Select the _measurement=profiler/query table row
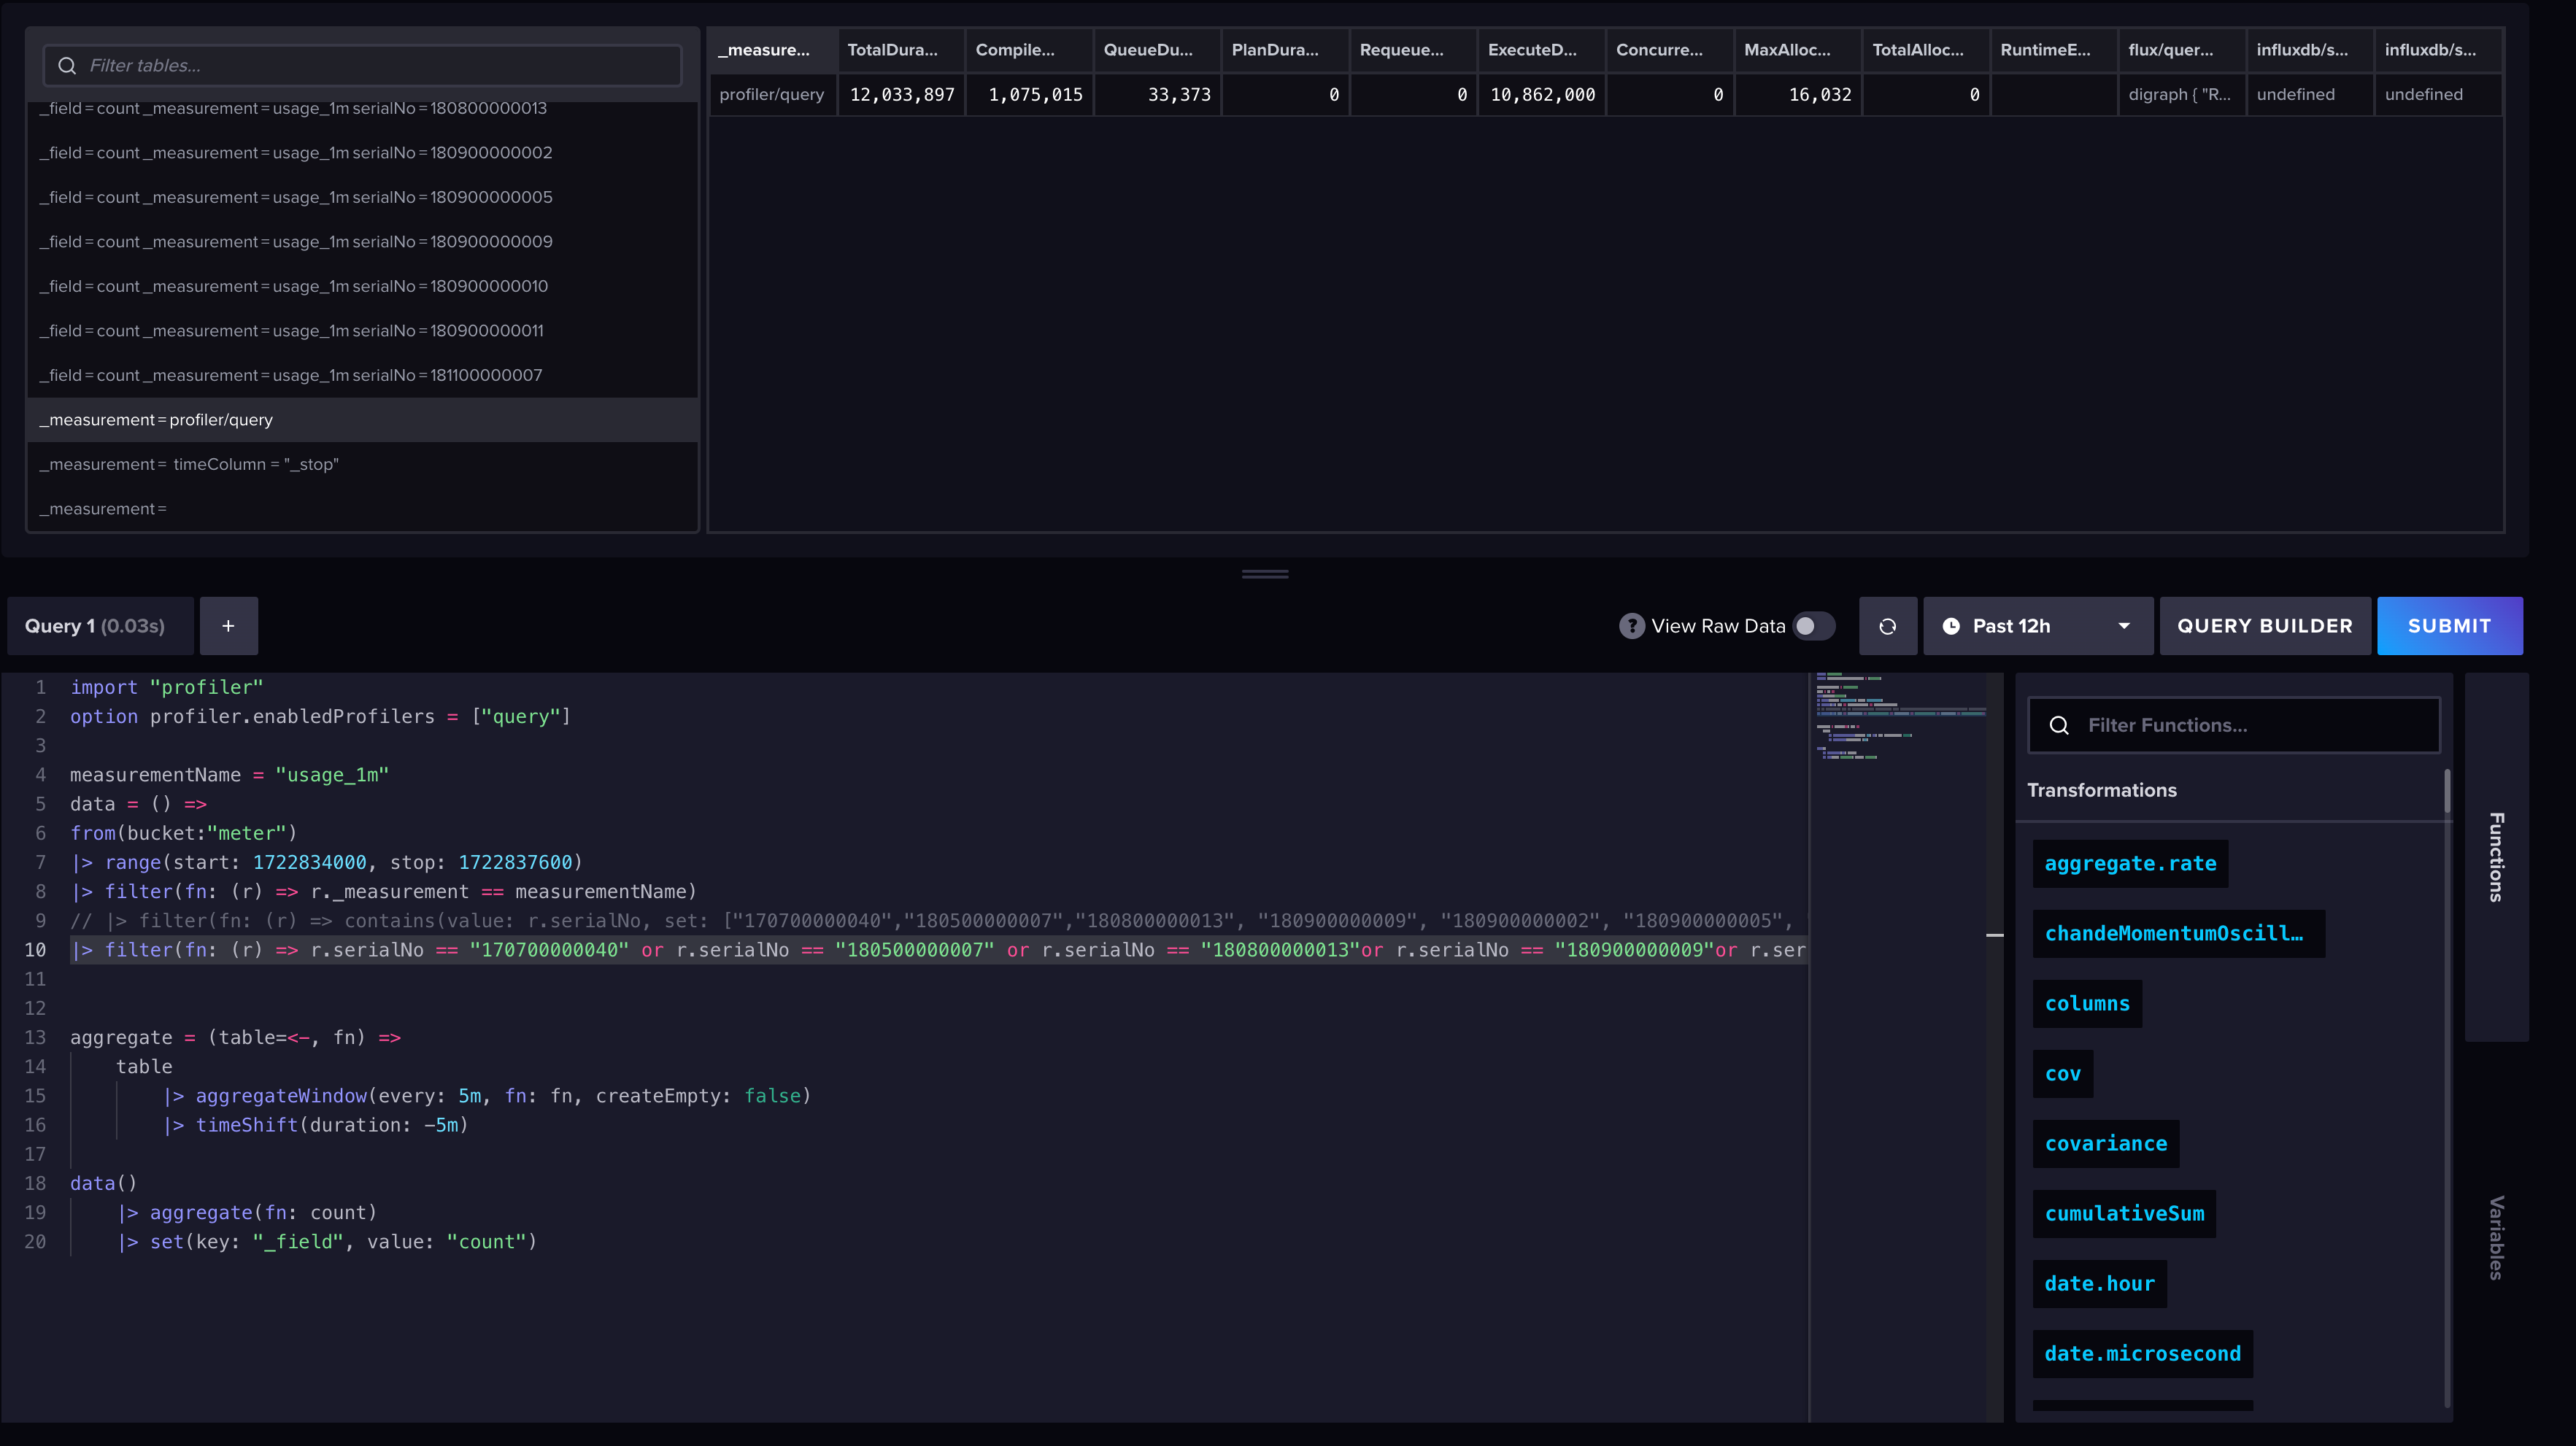 coord(362,420)
